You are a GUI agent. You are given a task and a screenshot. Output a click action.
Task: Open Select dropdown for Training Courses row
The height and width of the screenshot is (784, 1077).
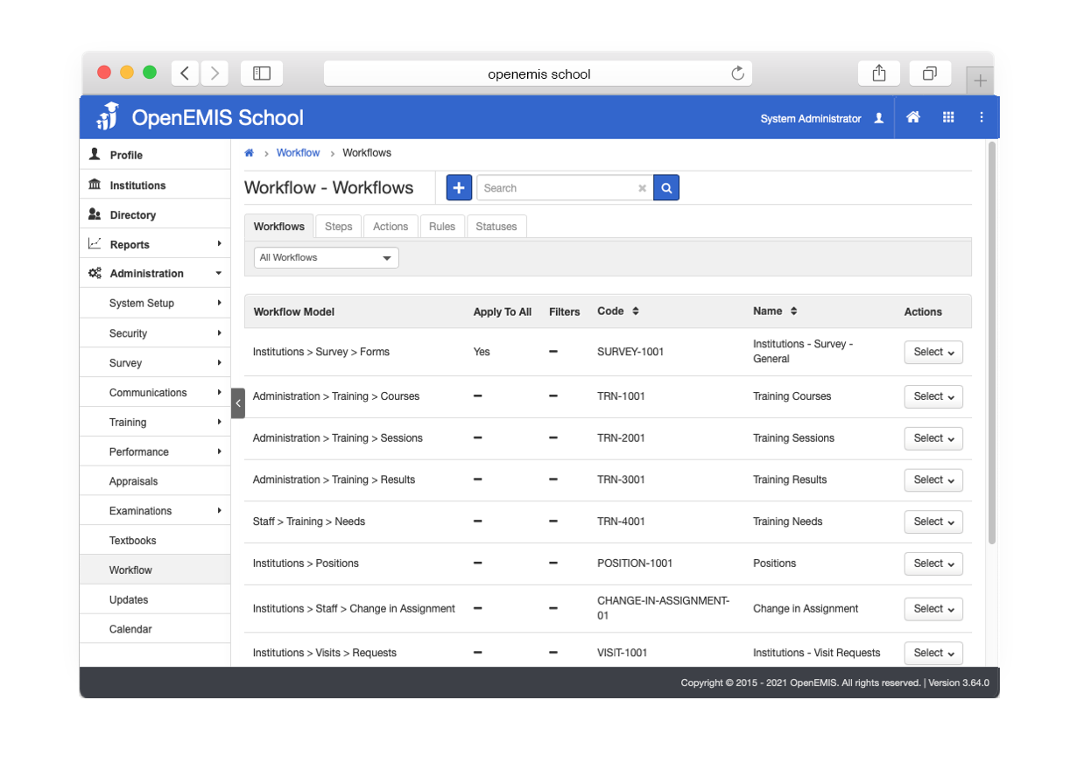(x=933, y=396)
